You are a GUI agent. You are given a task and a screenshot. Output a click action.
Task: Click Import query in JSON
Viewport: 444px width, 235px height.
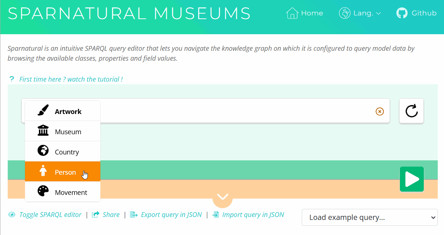click(x=248, y=215)
